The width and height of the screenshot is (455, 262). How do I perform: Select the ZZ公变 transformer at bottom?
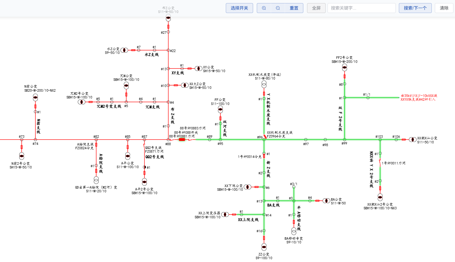264,247
